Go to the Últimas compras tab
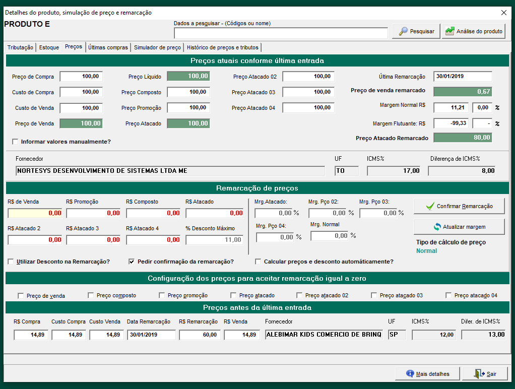 pos(108,47)
